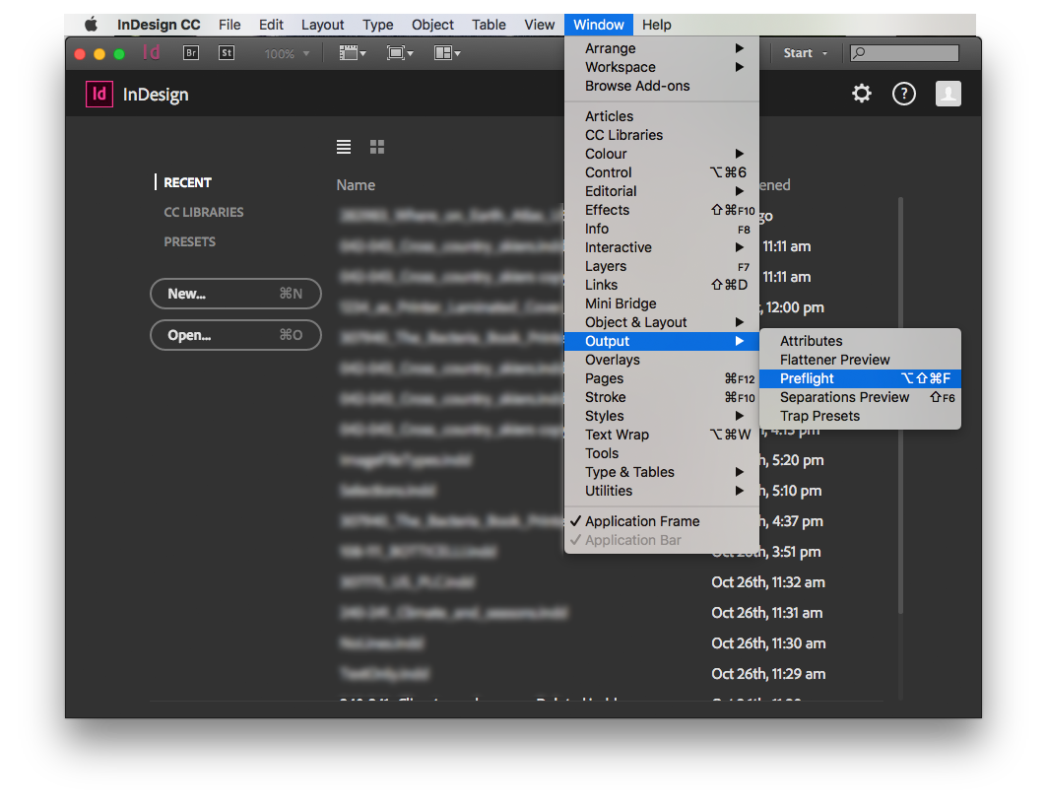Viewport: 1047px width, 807px height.
Task: Open the File menu
Action: click(229, 25)
